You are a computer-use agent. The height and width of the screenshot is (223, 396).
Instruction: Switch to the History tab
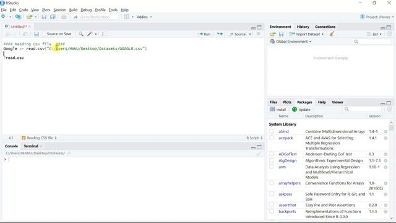point(303,27)
